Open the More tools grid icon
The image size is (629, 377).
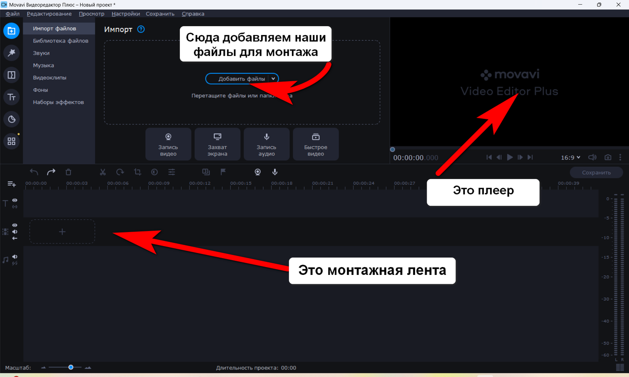point(11,141)
